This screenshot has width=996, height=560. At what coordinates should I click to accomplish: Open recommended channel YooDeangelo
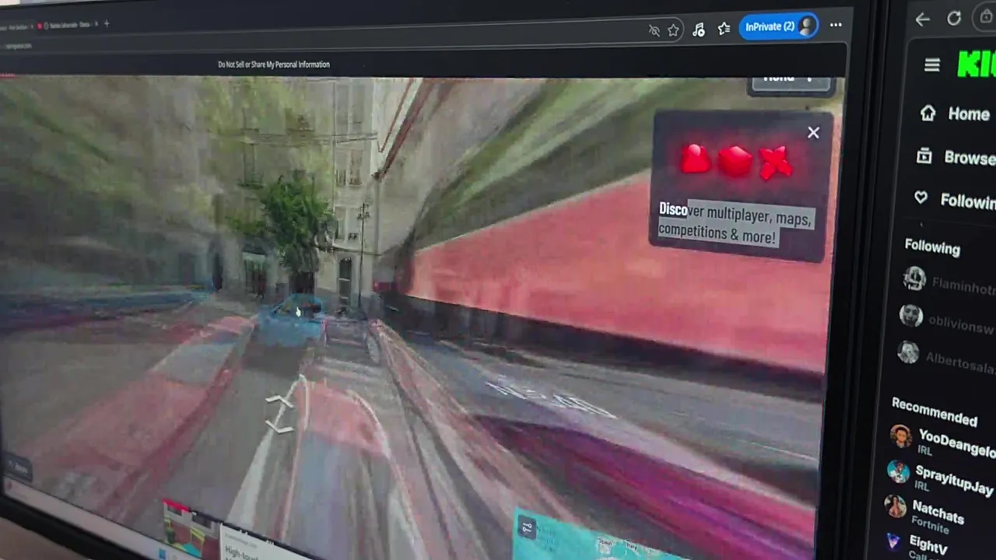[942, 441]
